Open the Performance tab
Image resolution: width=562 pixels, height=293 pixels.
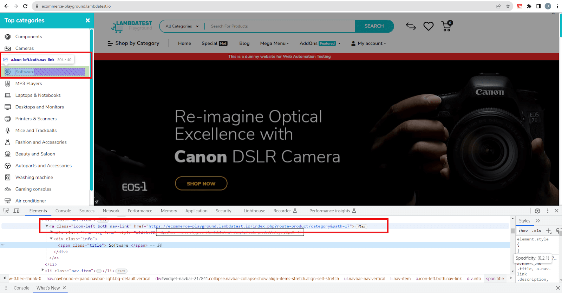[x=140, y=211]
